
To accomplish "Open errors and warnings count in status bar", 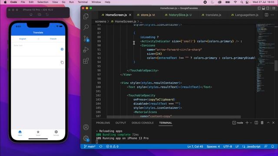I will (x=112, y=146).
